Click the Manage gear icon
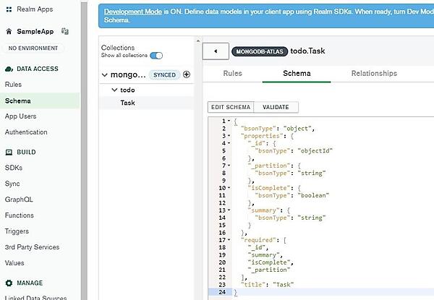 9,283
